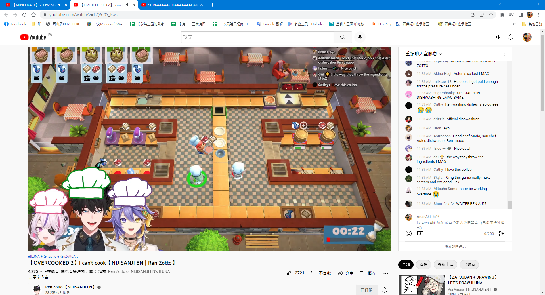Open DevPlay bookmark
Viewport: 545px width, 295px height.
coord(381,24)
